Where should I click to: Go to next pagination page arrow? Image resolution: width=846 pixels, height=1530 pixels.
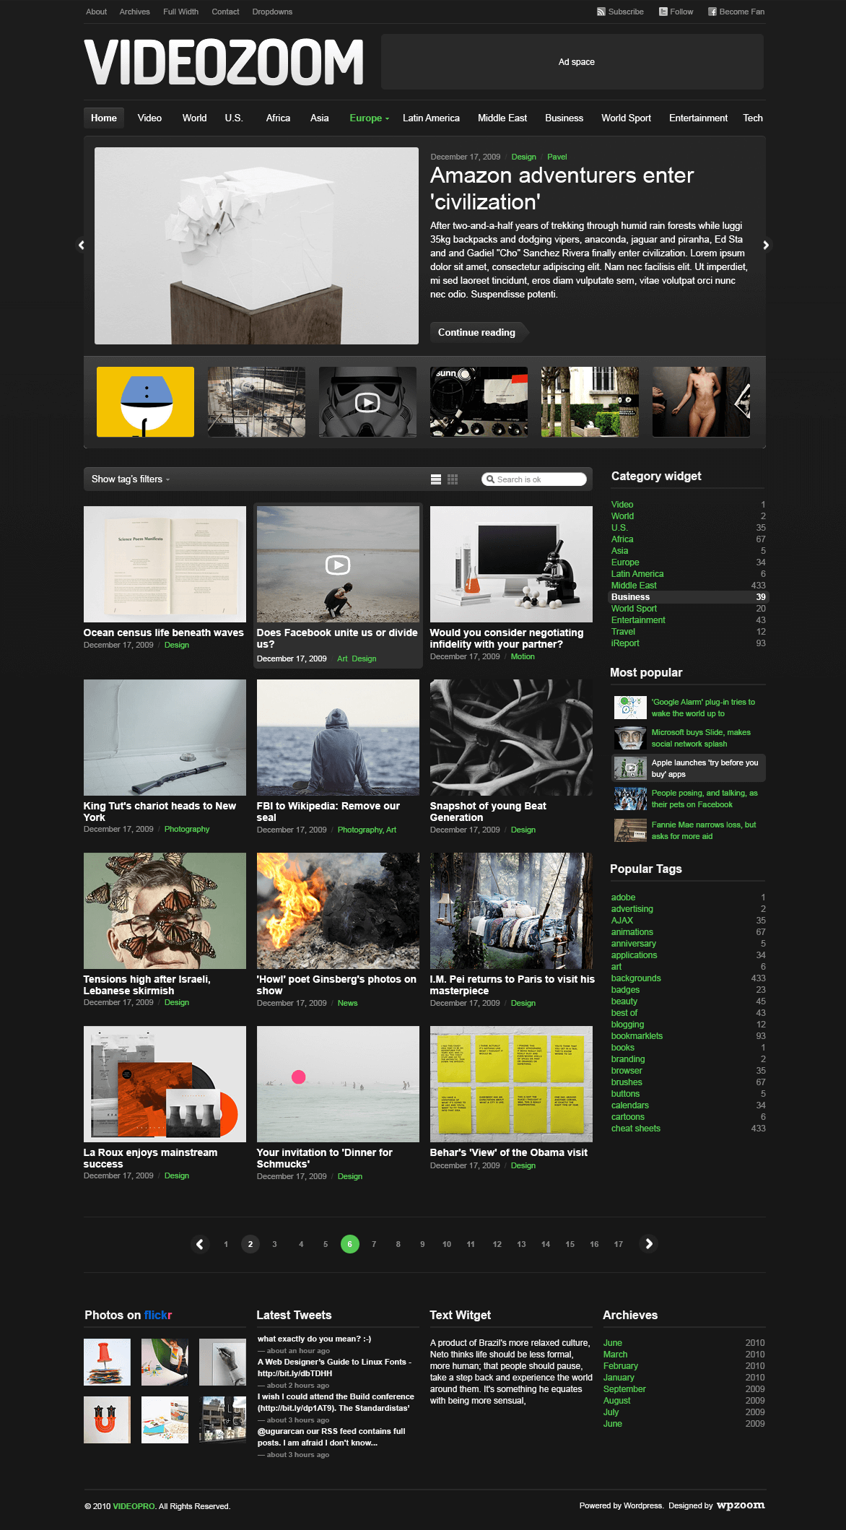(x=648, y=1244)
